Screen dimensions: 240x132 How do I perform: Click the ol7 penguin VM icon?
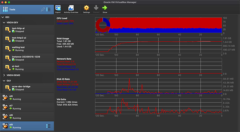(x=5, y=107)
